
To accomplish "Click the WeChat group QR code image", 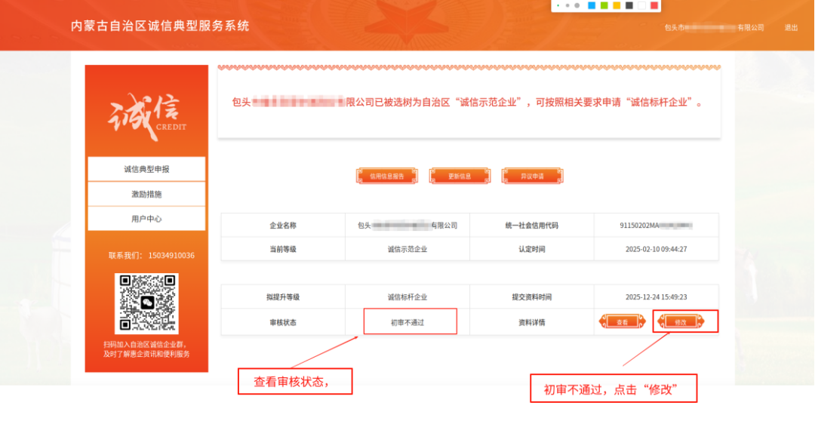I will (x=146, y=303).
